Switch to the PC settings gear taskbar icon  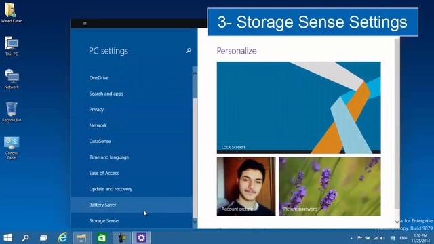[x=142, y=238]
